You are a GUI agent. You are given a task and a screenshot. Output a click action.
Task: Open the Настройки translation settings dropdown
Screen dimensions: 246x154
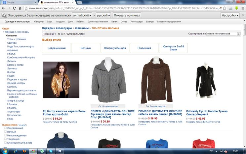point(230,15)
